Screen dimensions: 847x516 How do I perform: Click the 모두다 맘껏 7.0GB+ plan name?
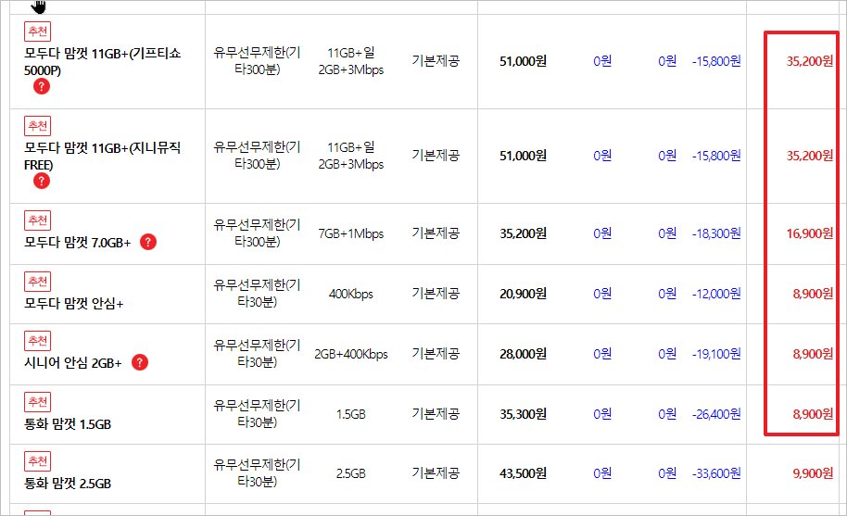point(78,243)
